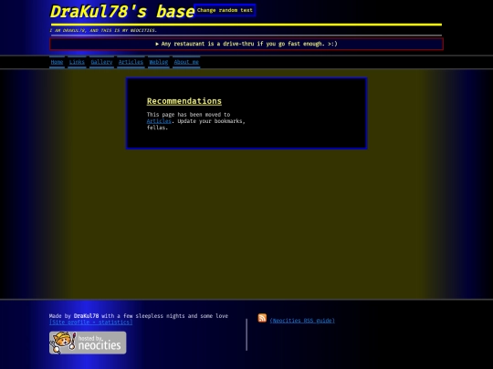Click the hosted by Neocities badge
Viewport: 493px width, 369px height.
coord(88,343)
